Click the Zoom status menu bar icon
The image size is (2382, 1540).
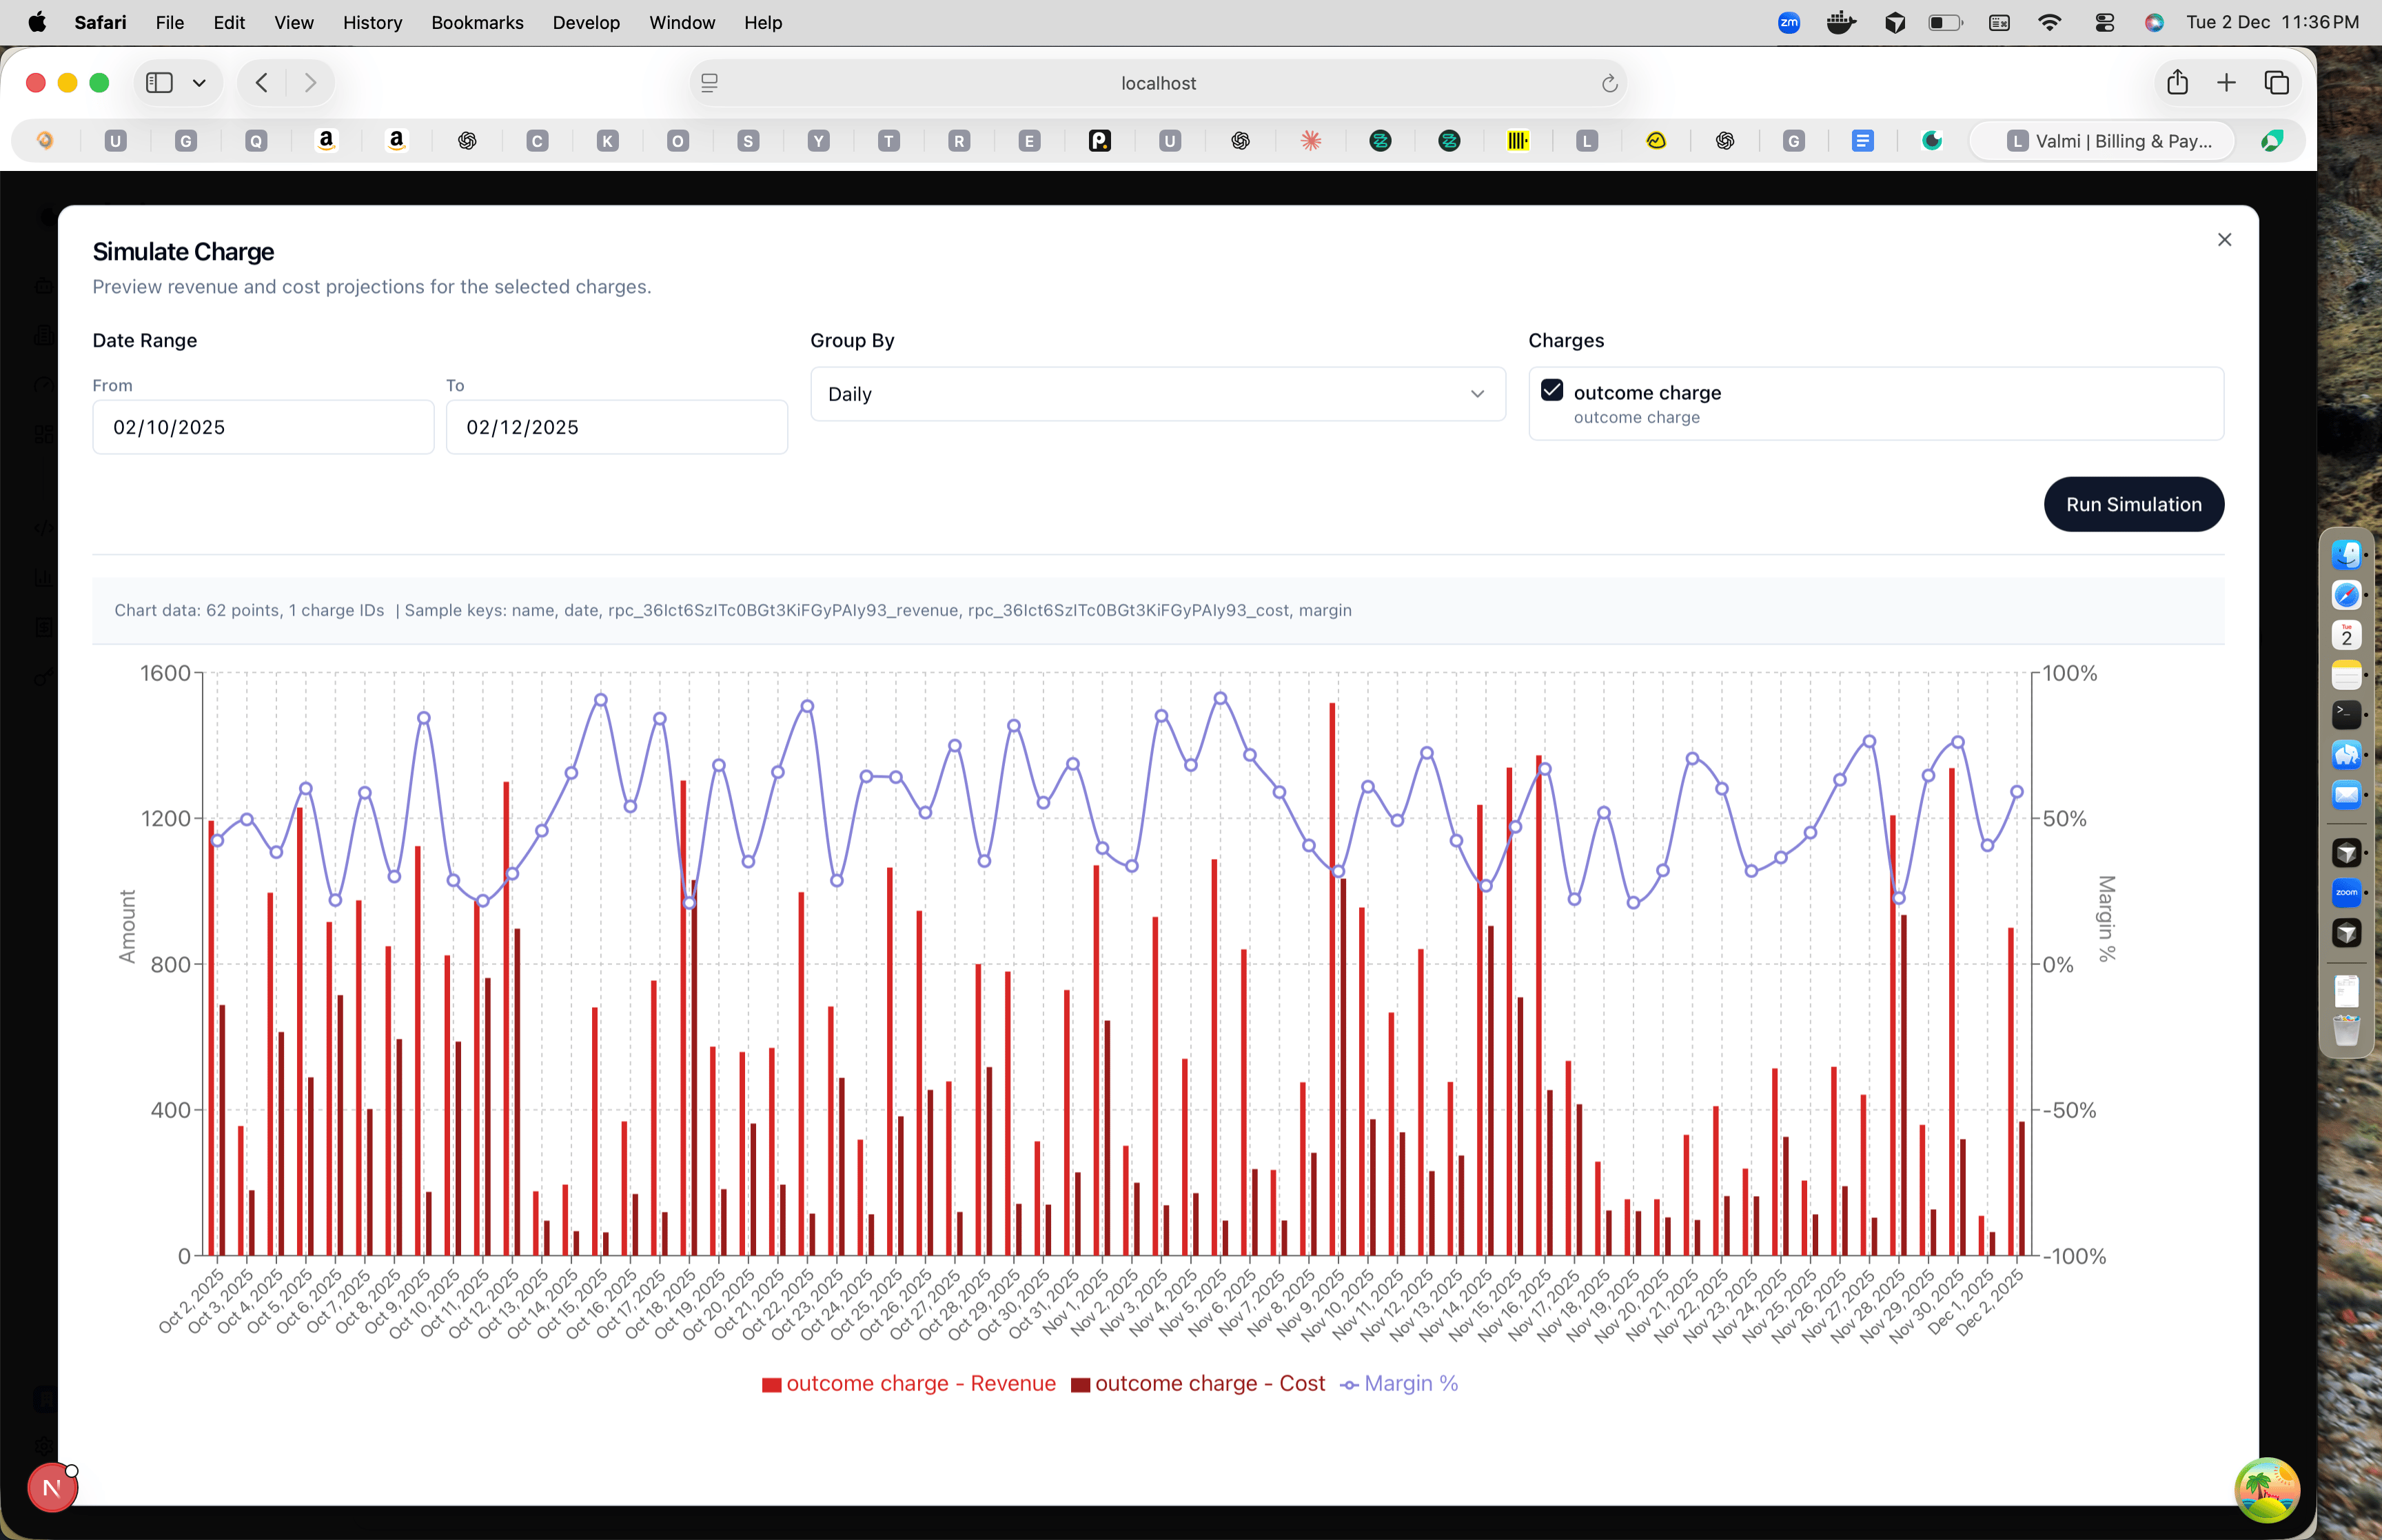click(1789, 22)
